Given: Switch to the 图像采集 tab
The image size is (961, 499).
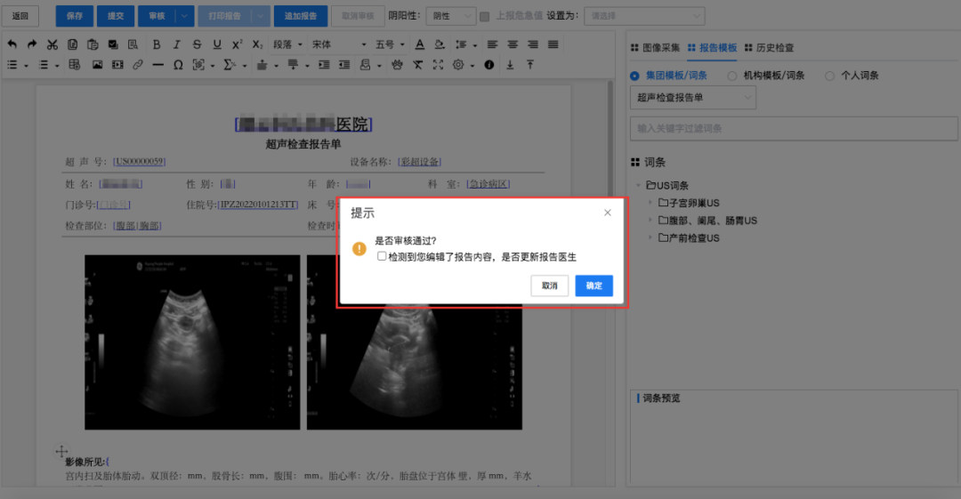Looking at the screenshot, I should [655, 48].
